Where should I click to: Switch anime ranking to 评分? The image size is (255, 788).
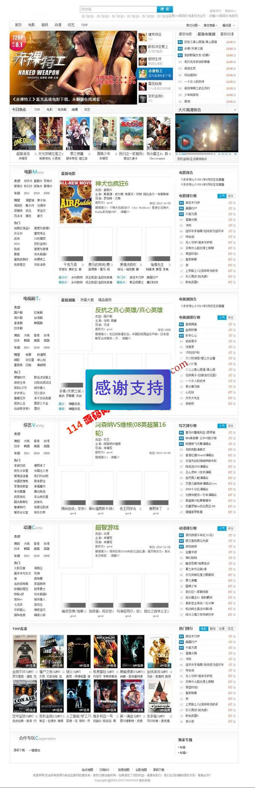click(x=231, y=528)
